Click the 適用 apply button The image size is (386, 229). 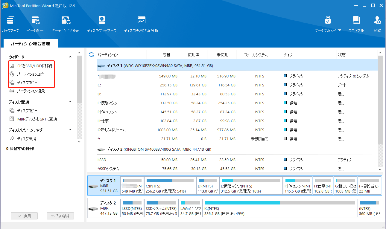(x=24, y=216)
